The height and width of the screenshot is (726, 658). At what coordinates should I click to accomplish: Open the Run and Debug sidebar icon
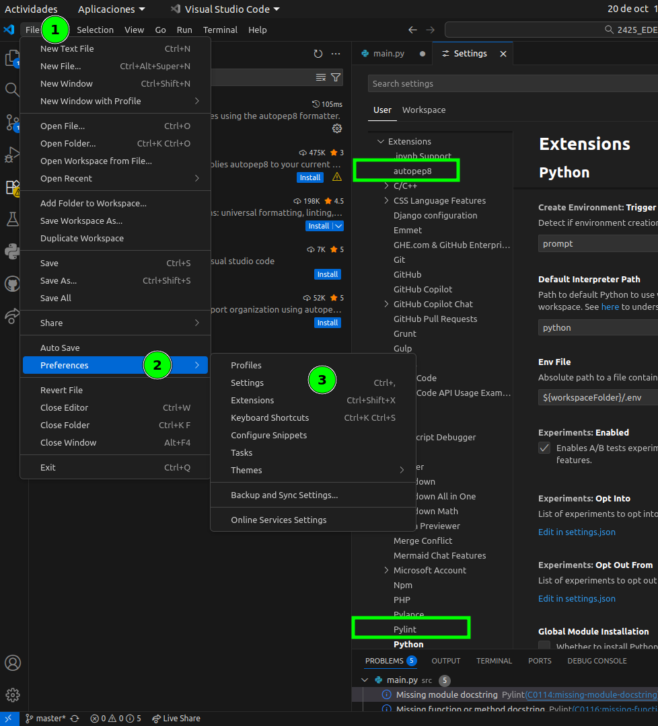tap(12, 155)
